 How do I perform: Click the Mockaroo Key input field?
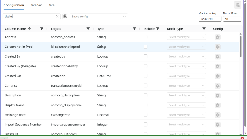point(210,19)
